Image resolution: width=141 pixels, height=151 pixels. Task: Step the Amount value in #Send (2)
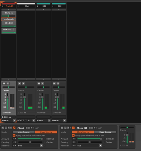point(74,139)
